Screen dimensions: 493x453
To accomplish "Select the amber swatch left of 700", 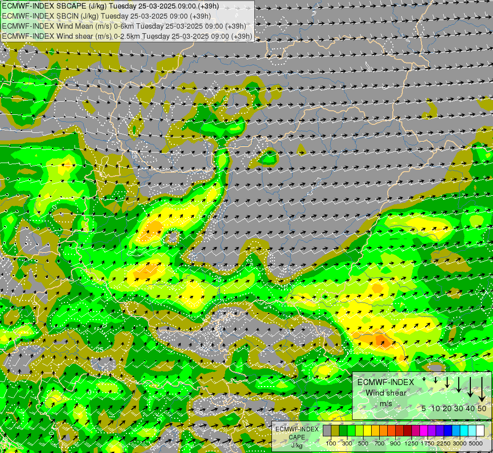I will pos(375,431).
